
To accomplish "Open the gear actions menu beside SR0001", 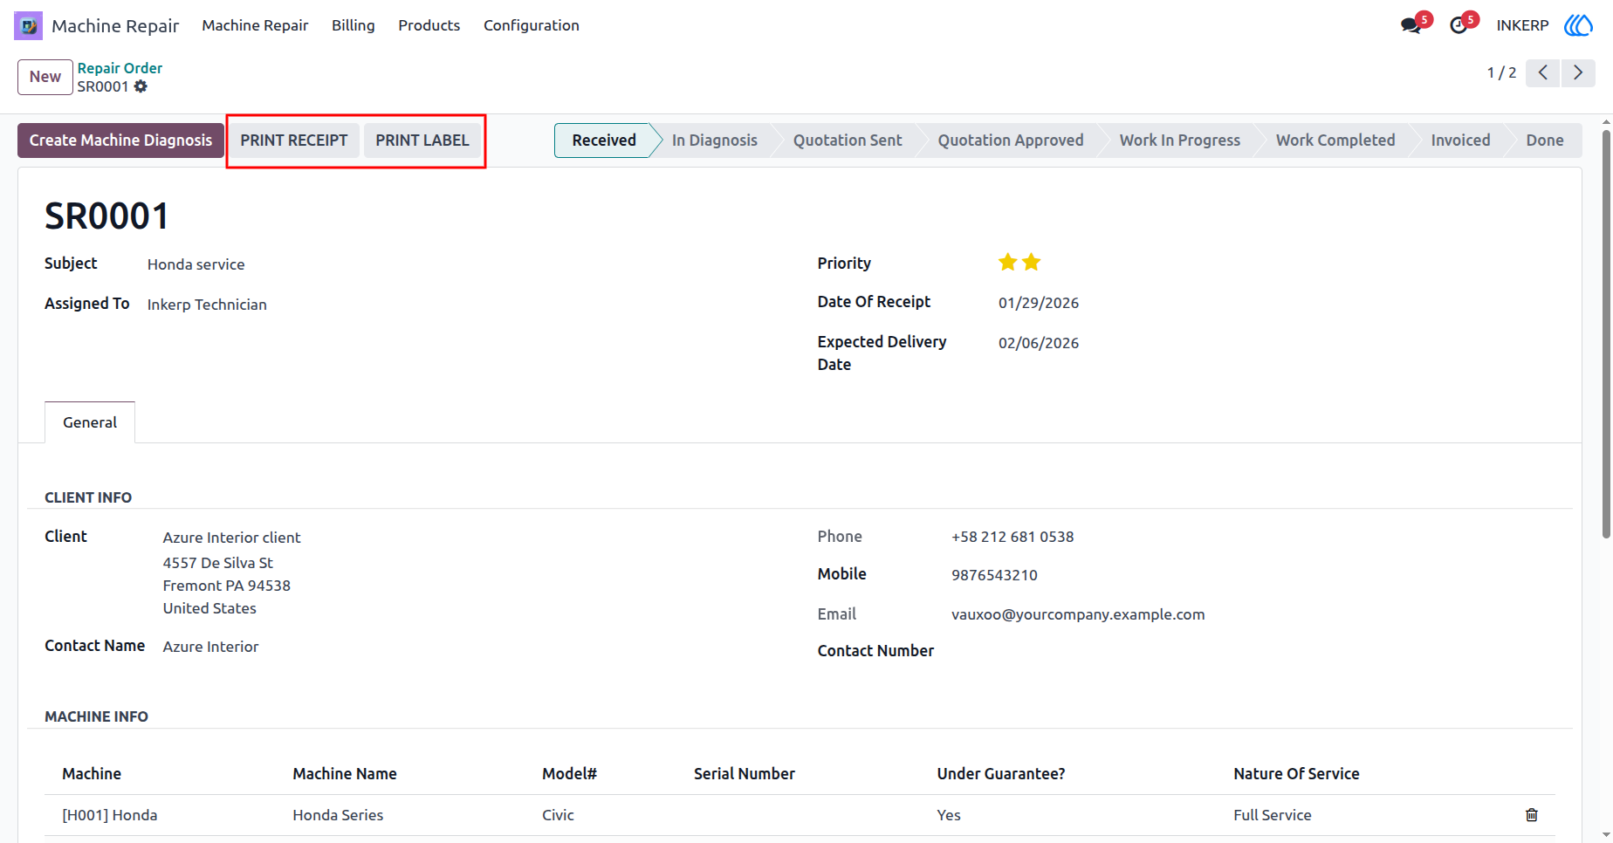I will tap(141, 86).
